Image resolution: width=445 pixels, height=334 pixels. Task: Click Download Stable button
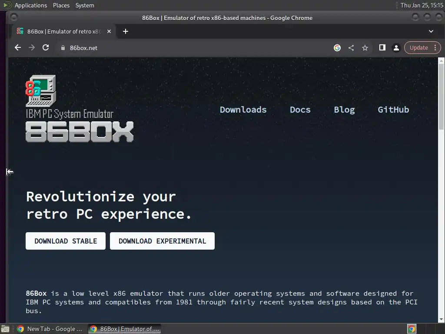pos(66,241)
